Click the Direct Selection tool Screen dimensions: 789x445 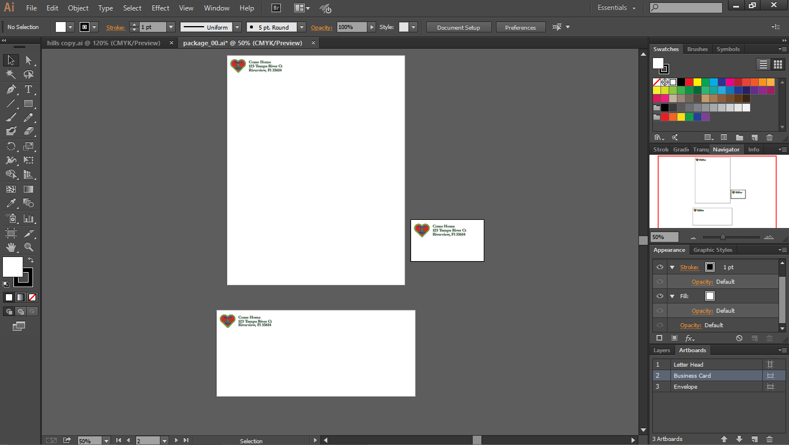[28, 60]
